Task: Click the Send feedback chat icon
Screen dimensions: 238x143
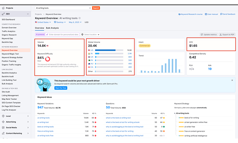Action: (x=221, y=14)
